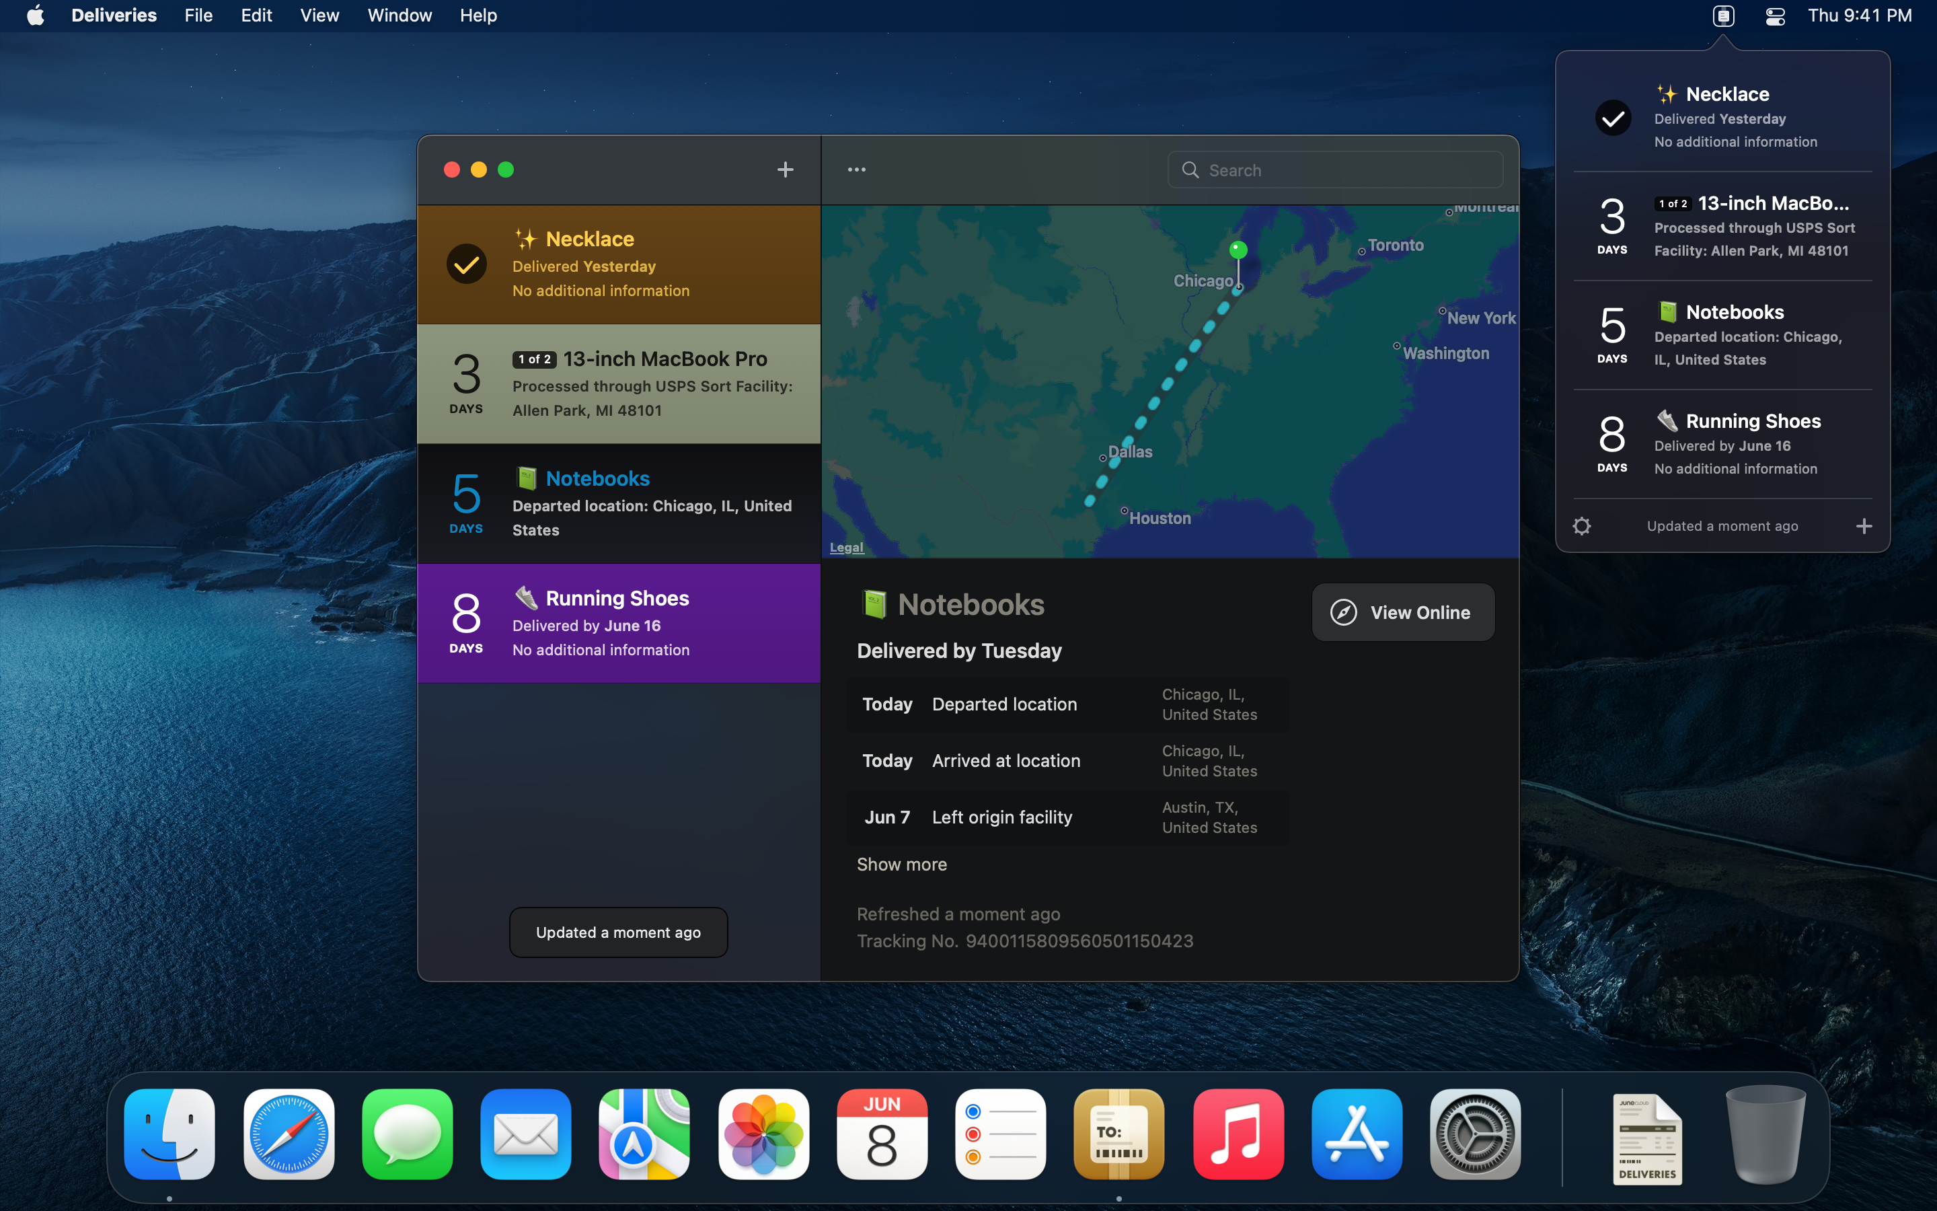The height and width of the screenshot is (1211, 1937).
Task: Click the plus button to add a delivery
Action: (785, 170)
